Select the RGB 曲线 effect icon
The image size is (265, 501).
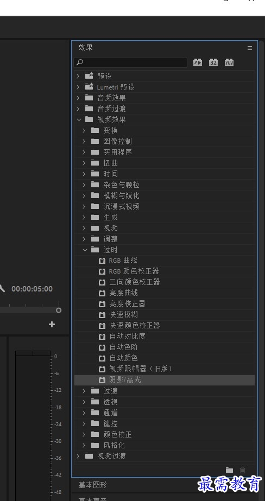click(102, 261)
